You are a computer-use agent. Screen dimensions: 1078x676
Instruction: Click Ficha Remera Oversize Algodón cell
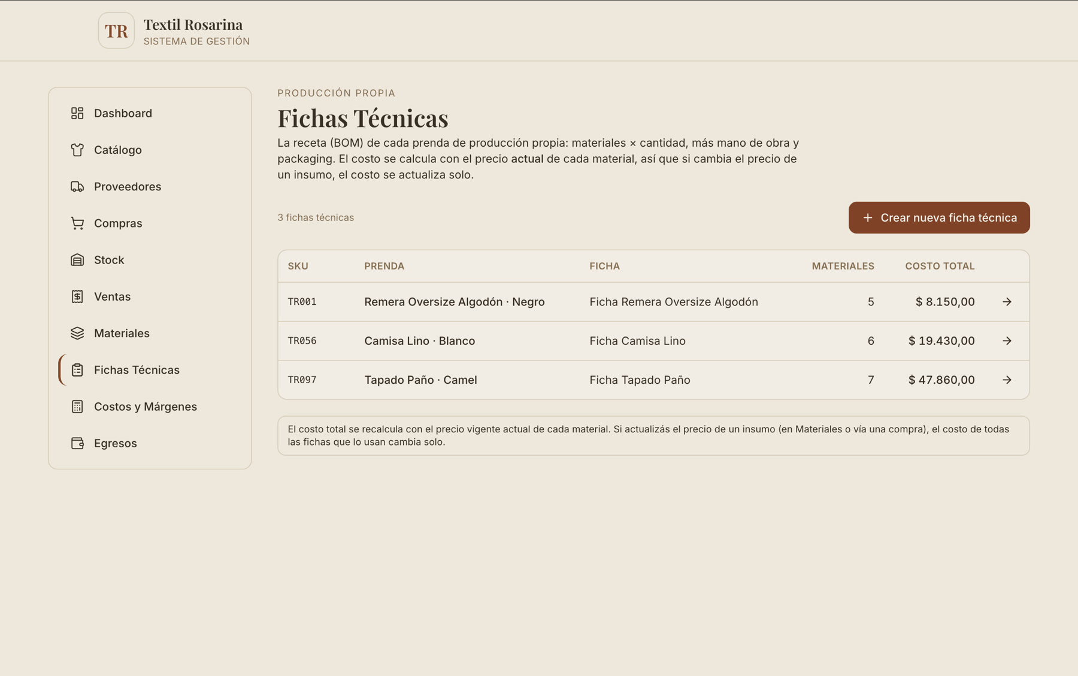(673, 302)
